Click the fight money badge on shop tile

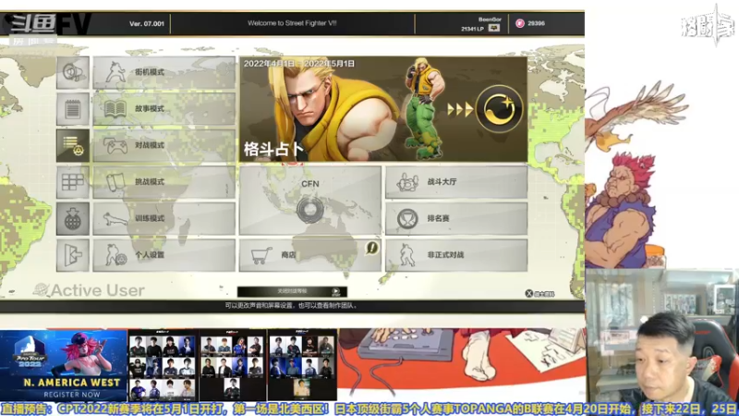coord(372,248)
